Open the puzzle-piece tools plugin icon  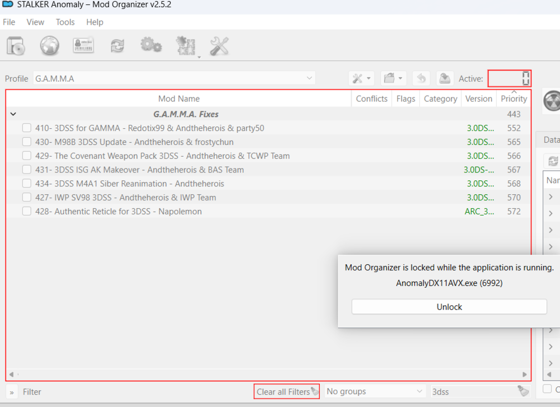tap(185, 46)
